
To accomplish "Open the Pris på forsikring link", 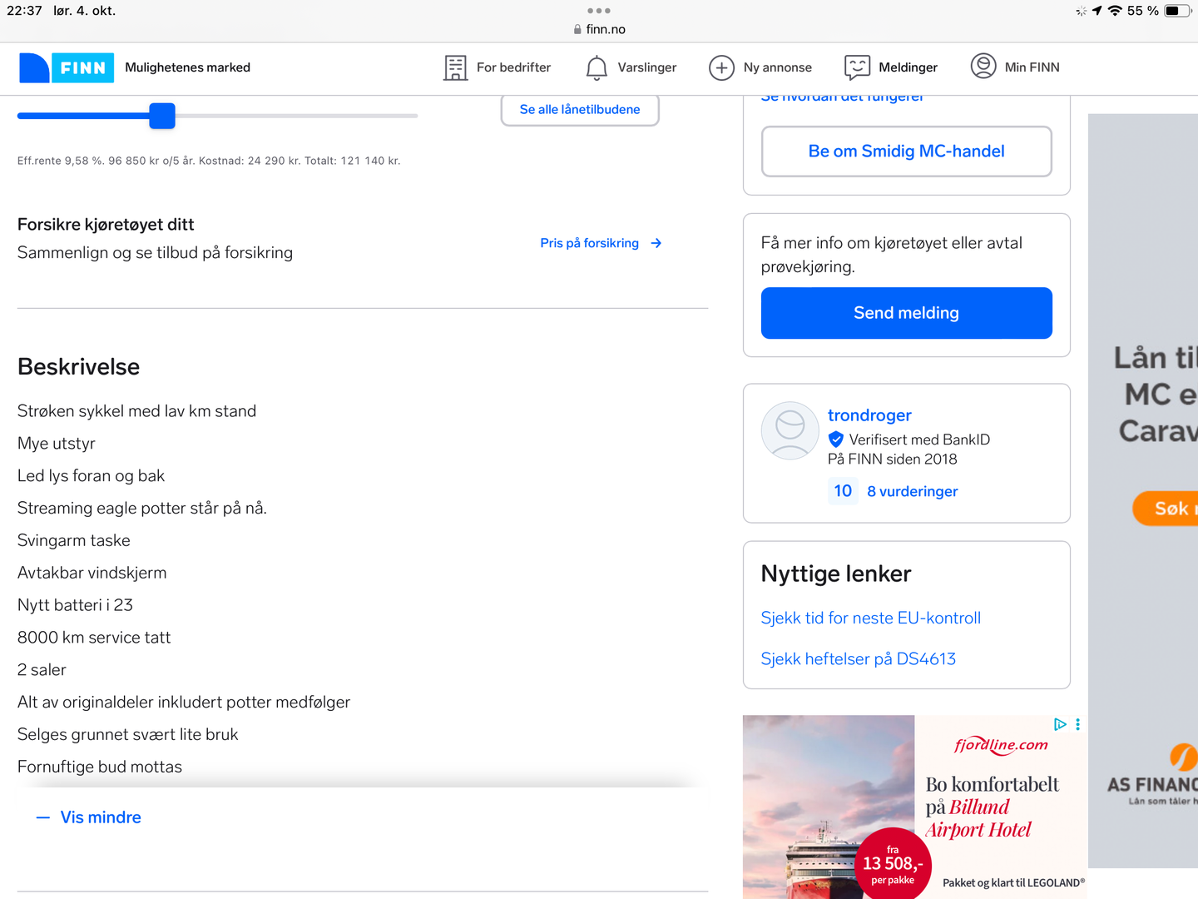I will click(x=601, y=243).
